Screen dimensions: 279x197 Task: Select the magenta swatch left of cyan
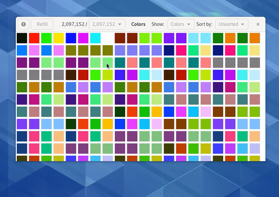[x=83, y=38]
